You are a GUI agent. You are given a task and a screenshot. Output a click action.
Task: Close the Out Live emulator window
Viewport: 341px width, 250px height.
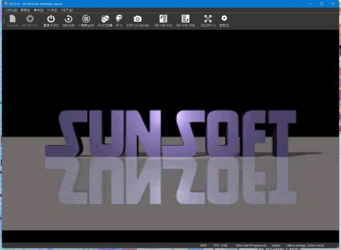pyautogui.click(x=333, y=4)
